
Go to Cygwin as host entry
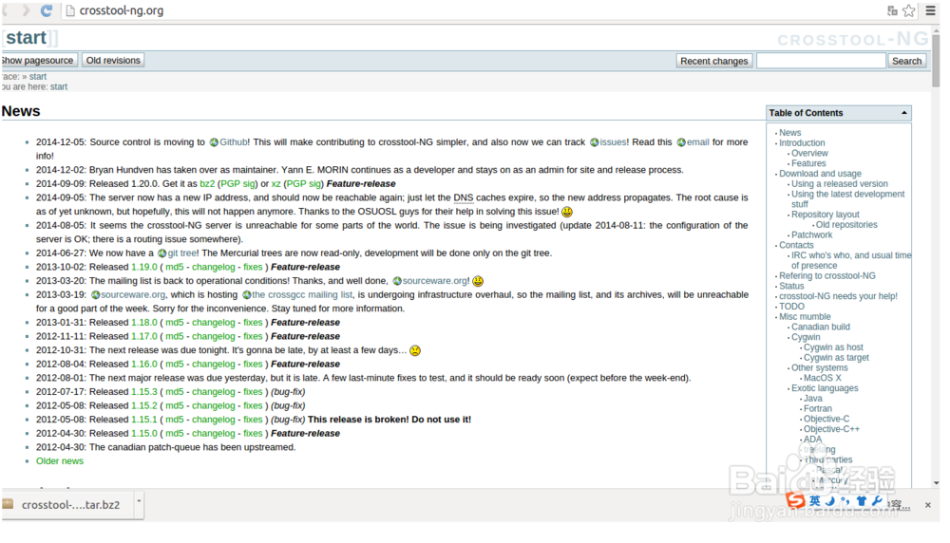(x=833, y=348)
